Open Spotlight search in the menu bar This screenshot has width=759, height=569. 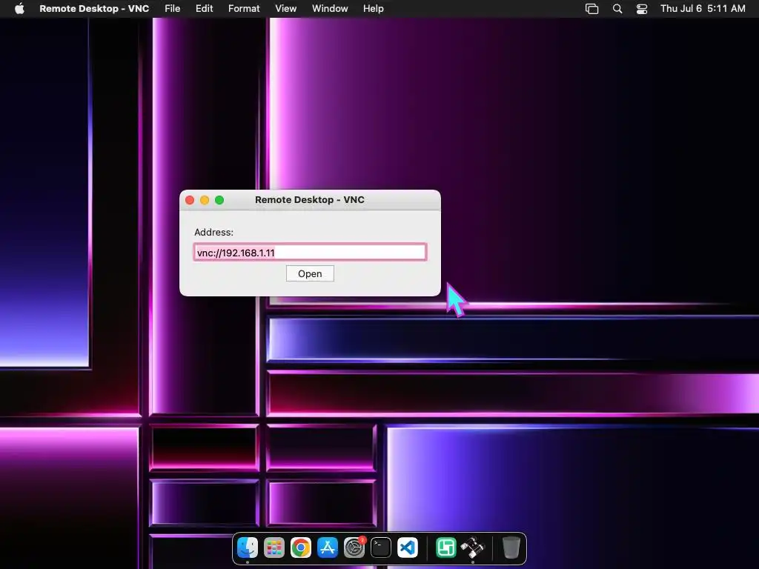617,9
